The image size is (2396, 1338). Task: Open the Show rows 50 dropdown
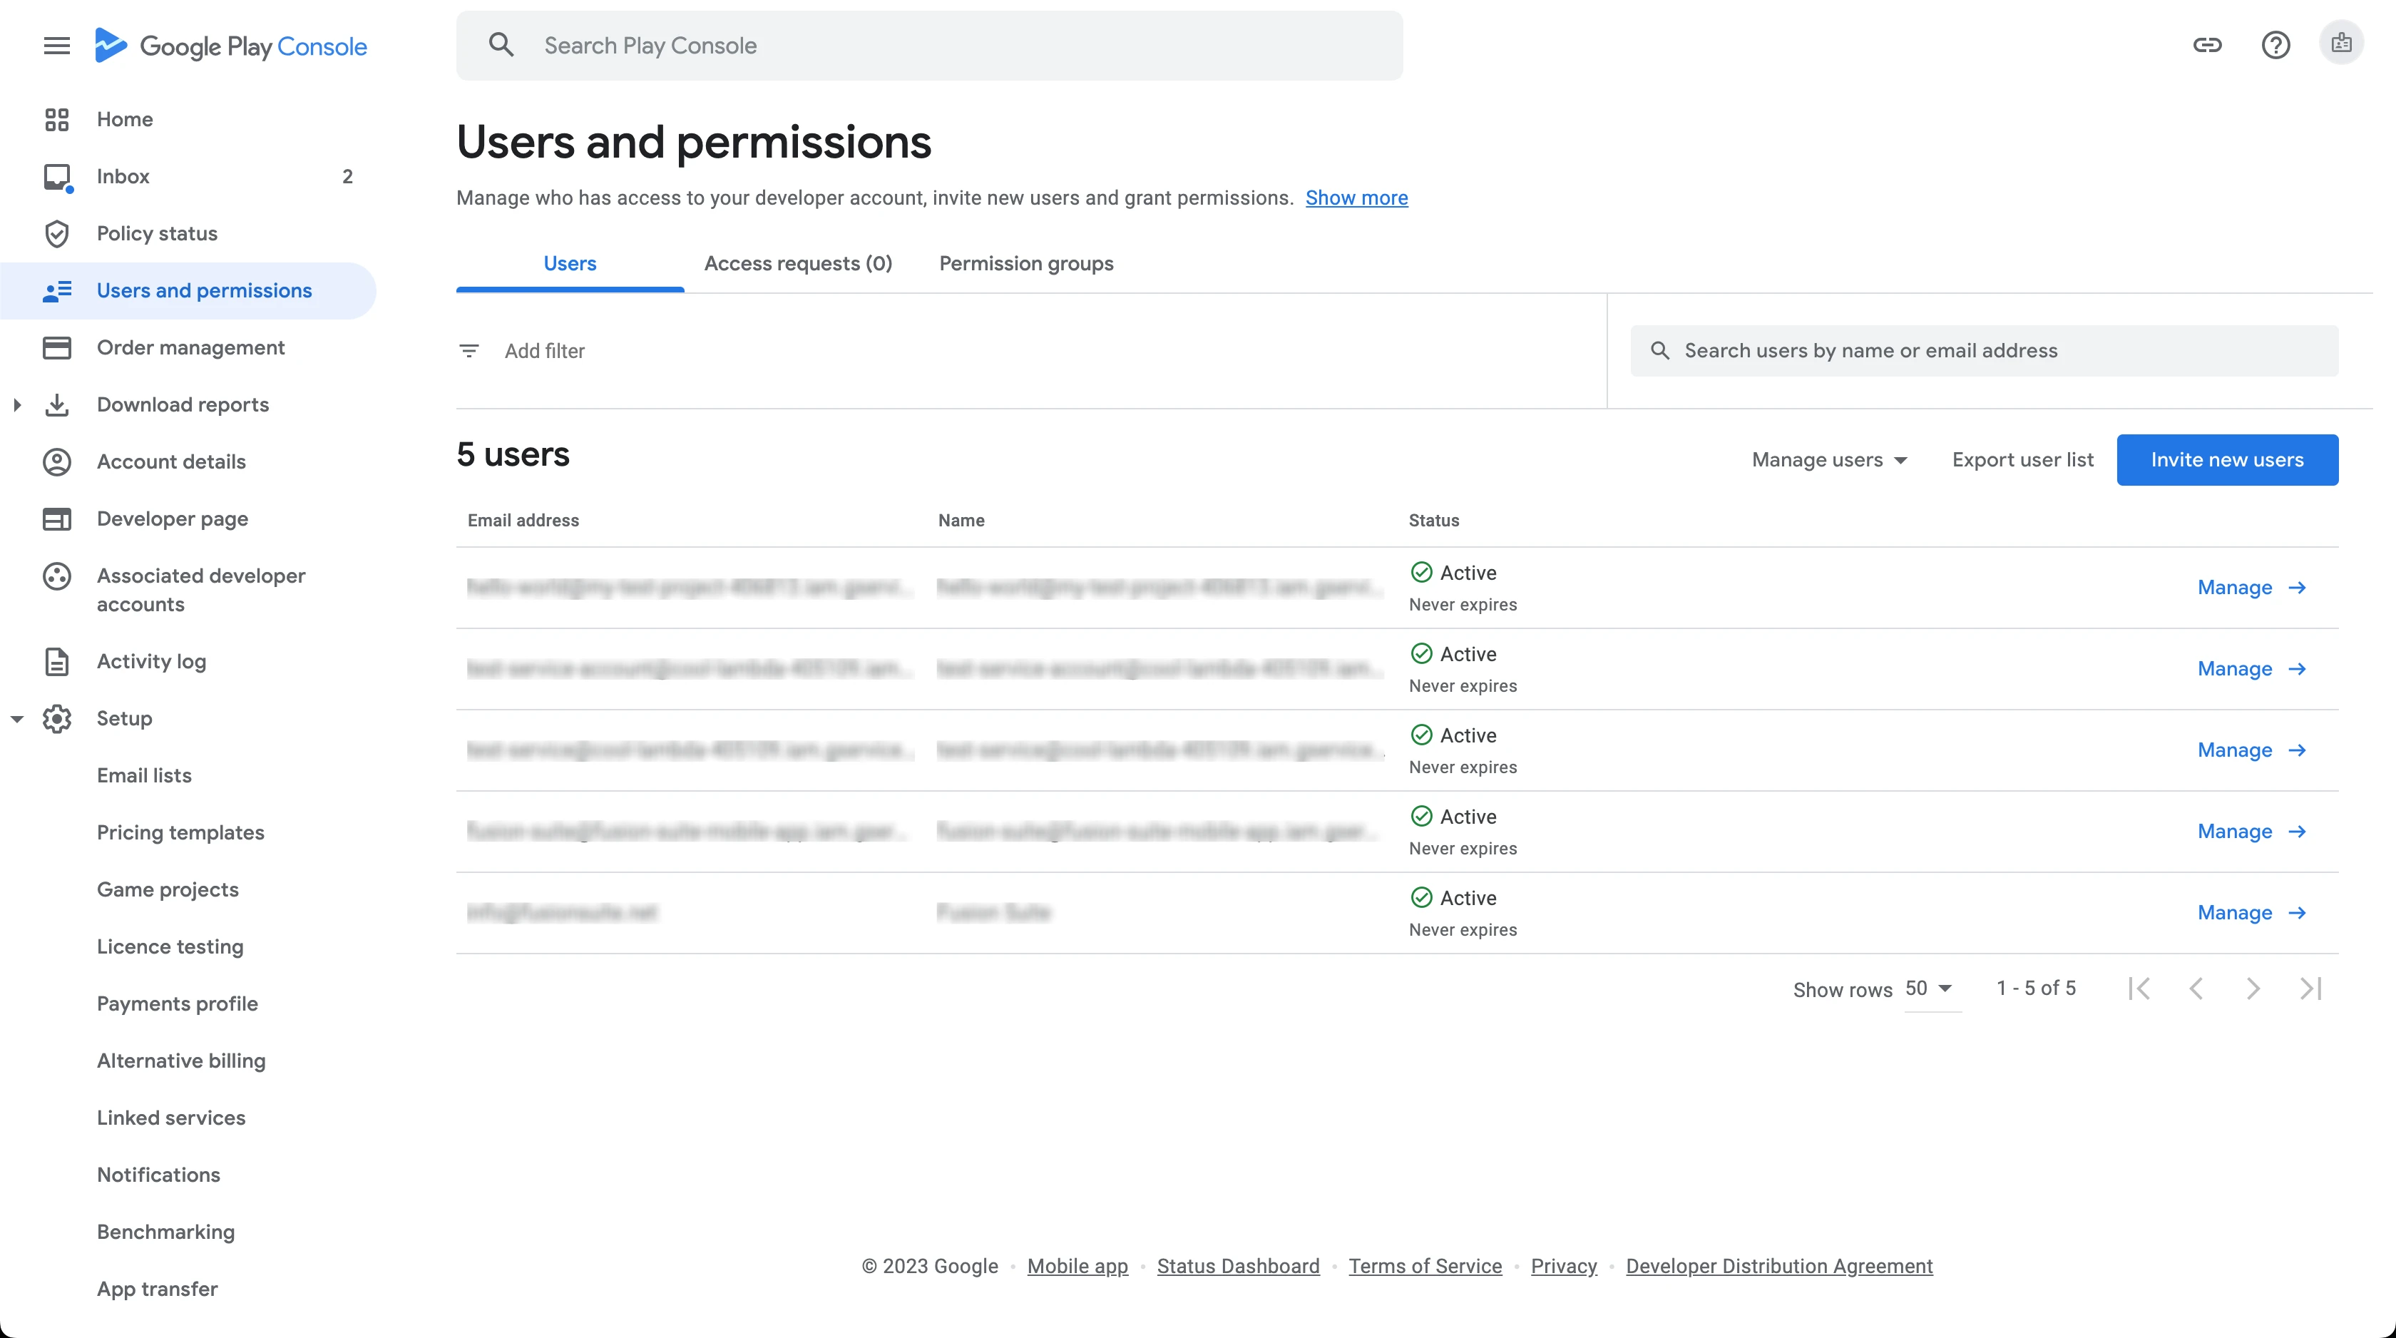pos(1929,988)
